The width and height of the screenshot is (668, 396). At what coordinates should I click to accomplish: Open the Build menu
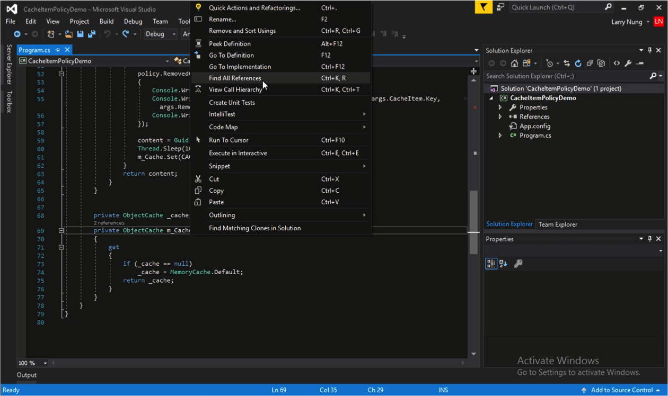point(107,22)
